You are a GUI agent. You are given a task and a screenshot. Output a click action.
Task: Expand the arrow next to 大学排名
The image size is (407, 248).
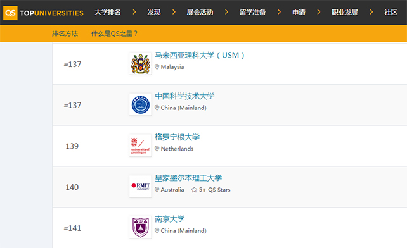tap(134, 12)
